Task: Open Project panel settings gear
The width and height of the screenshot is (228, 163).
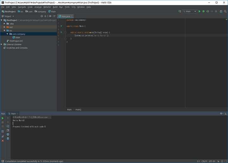Action: point(50,16)
